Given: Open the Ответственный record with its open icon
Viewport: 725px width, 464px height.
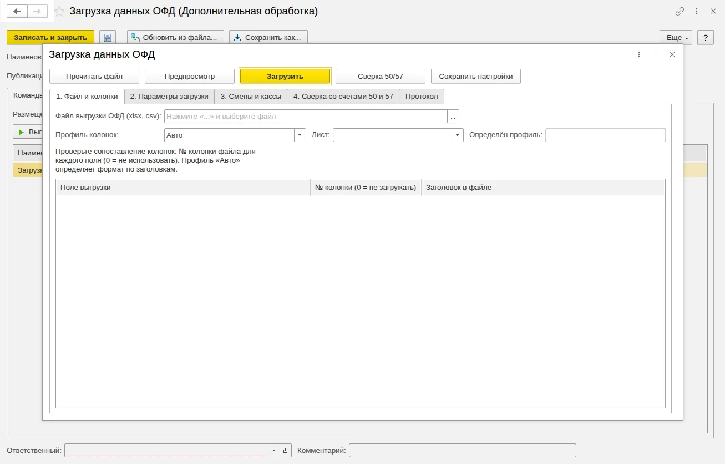Looking at the screenshot, I should [286, 450].
